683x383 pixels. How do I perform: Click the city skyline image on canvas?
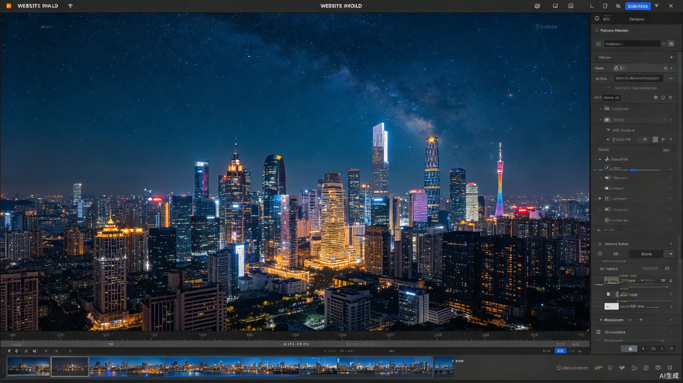point(295,172)
